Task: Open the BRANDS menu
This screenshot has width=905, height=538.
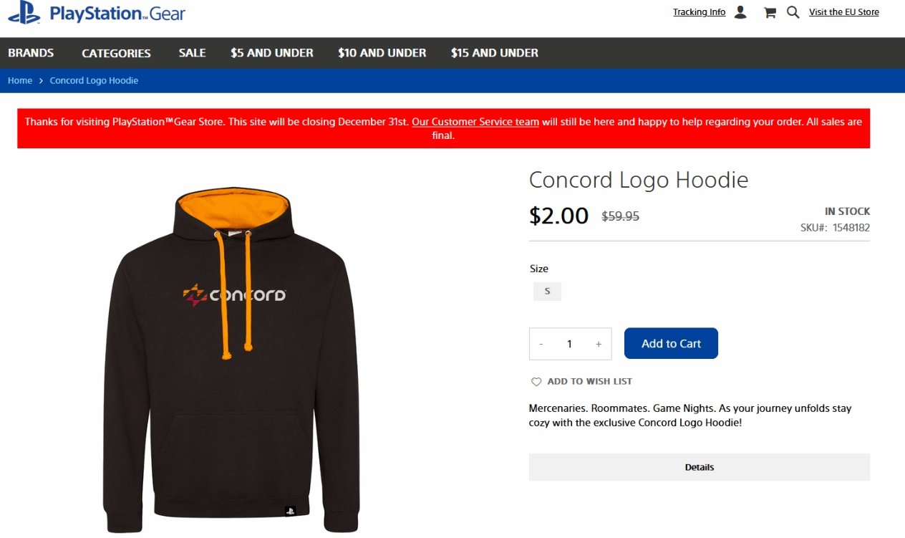Action: [31, 53]
